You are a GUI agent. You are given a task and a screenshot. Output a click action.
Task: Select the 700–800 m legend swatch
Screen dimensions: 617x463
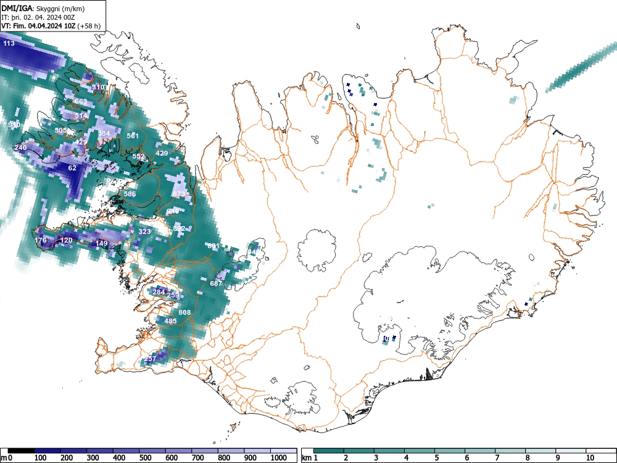205,451
